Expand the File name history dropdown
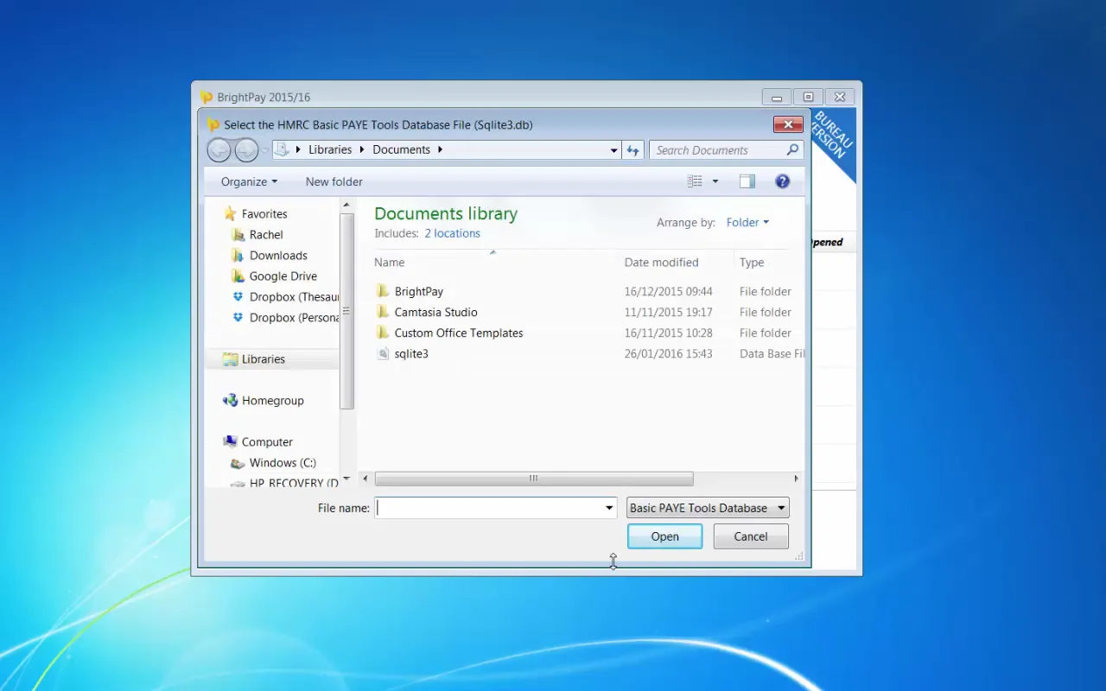This screenshot has height=691, width=1106. coord(609,508)
